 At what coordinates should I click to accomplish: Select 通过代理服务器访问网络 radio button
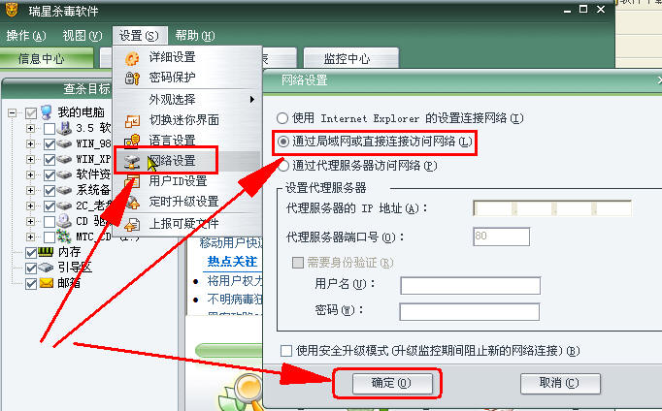pos(283,166)
